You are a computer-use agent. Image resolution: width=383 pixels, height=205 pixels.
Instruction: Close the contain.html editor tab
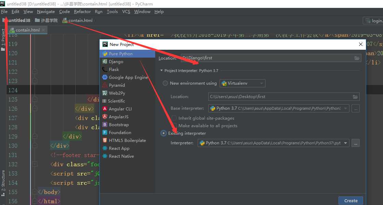pos(43,30)
